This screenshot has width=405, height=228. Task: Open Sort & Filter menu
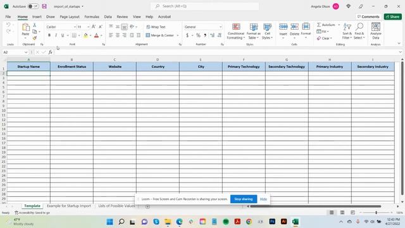click(x=347, y=31)
